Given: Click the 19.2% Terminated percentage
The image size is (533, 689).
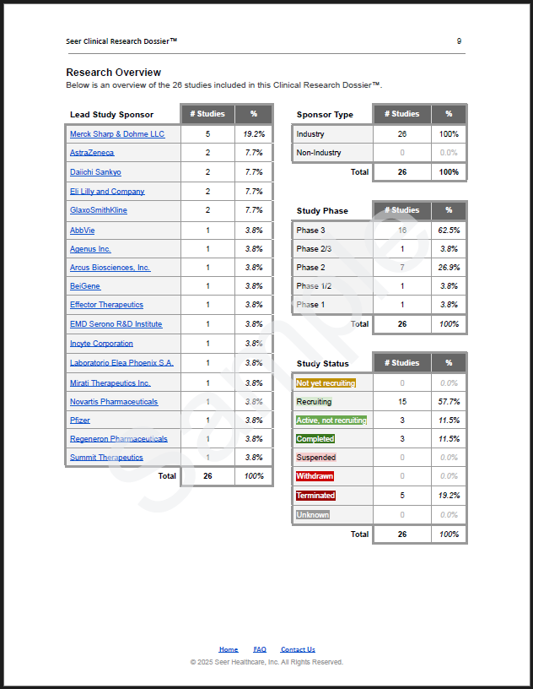Looking at the screenshot, I should (449, 495).
